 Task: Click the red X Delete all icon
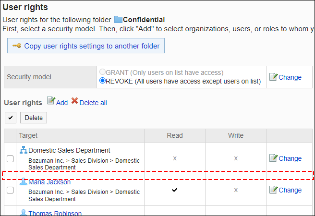tap(75, 101)
